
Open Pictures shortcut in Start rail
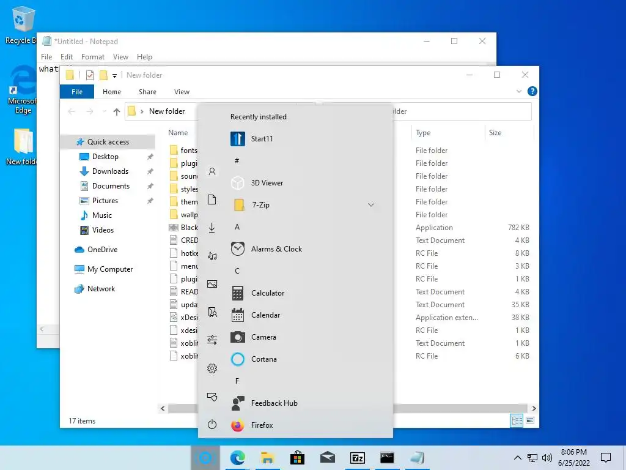(x=212, y=284)
